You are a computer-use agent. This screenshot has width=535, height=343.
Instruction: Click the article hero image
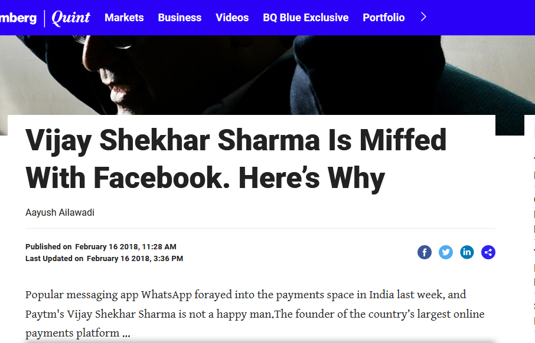click(266, 75)
